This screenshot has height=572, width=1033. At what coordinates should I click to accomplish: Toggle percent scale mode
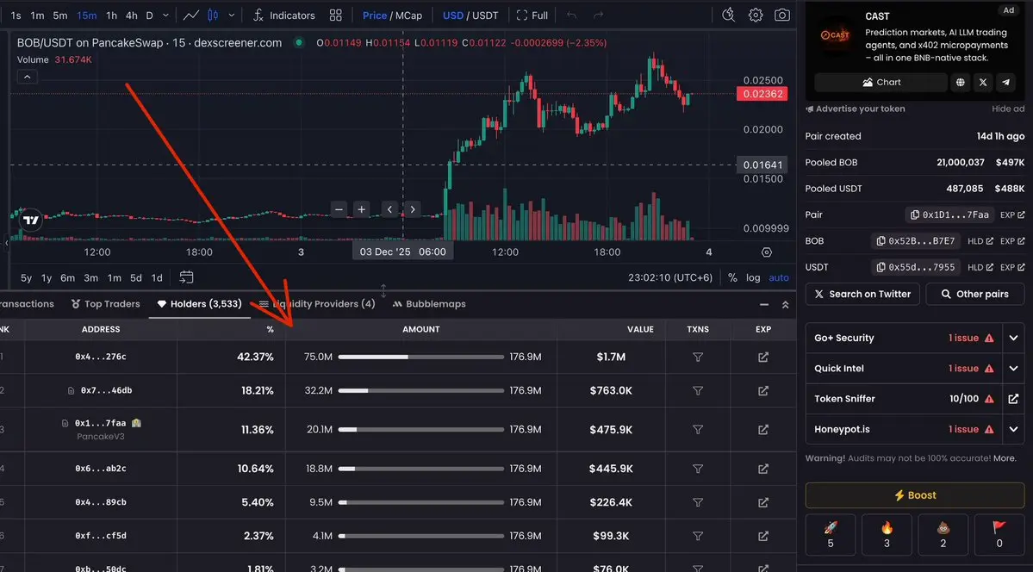click(x=732, y=278)
